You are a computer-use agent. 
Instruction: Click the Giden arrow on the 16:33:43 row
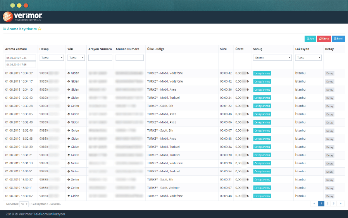click(x=69, y=98)
